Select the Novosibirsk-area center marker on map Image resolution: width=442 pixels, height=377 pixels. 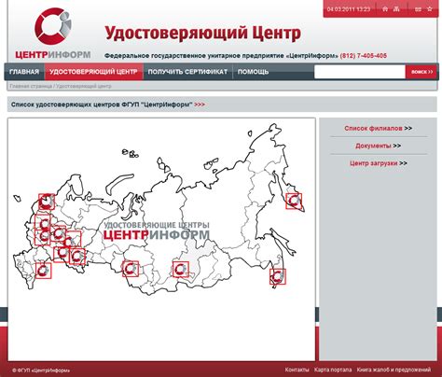(131, 269)
